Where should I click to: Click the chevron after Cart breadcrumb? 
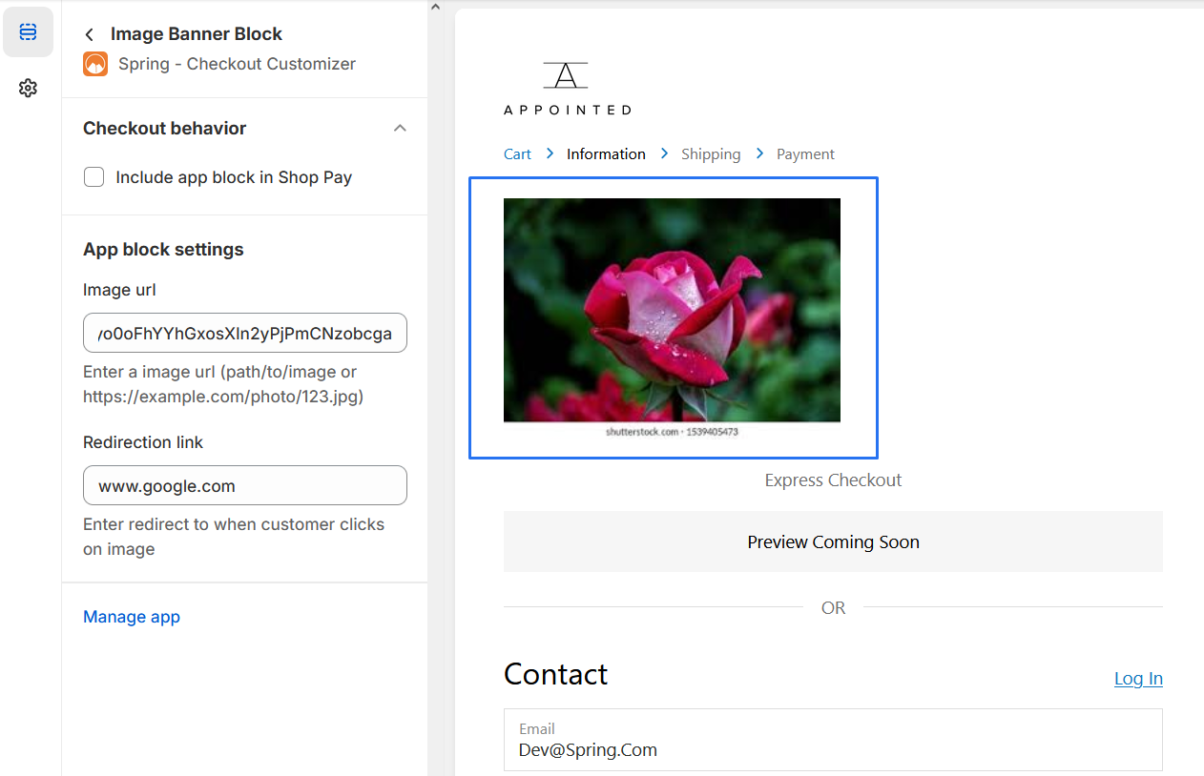pos(550,153)
